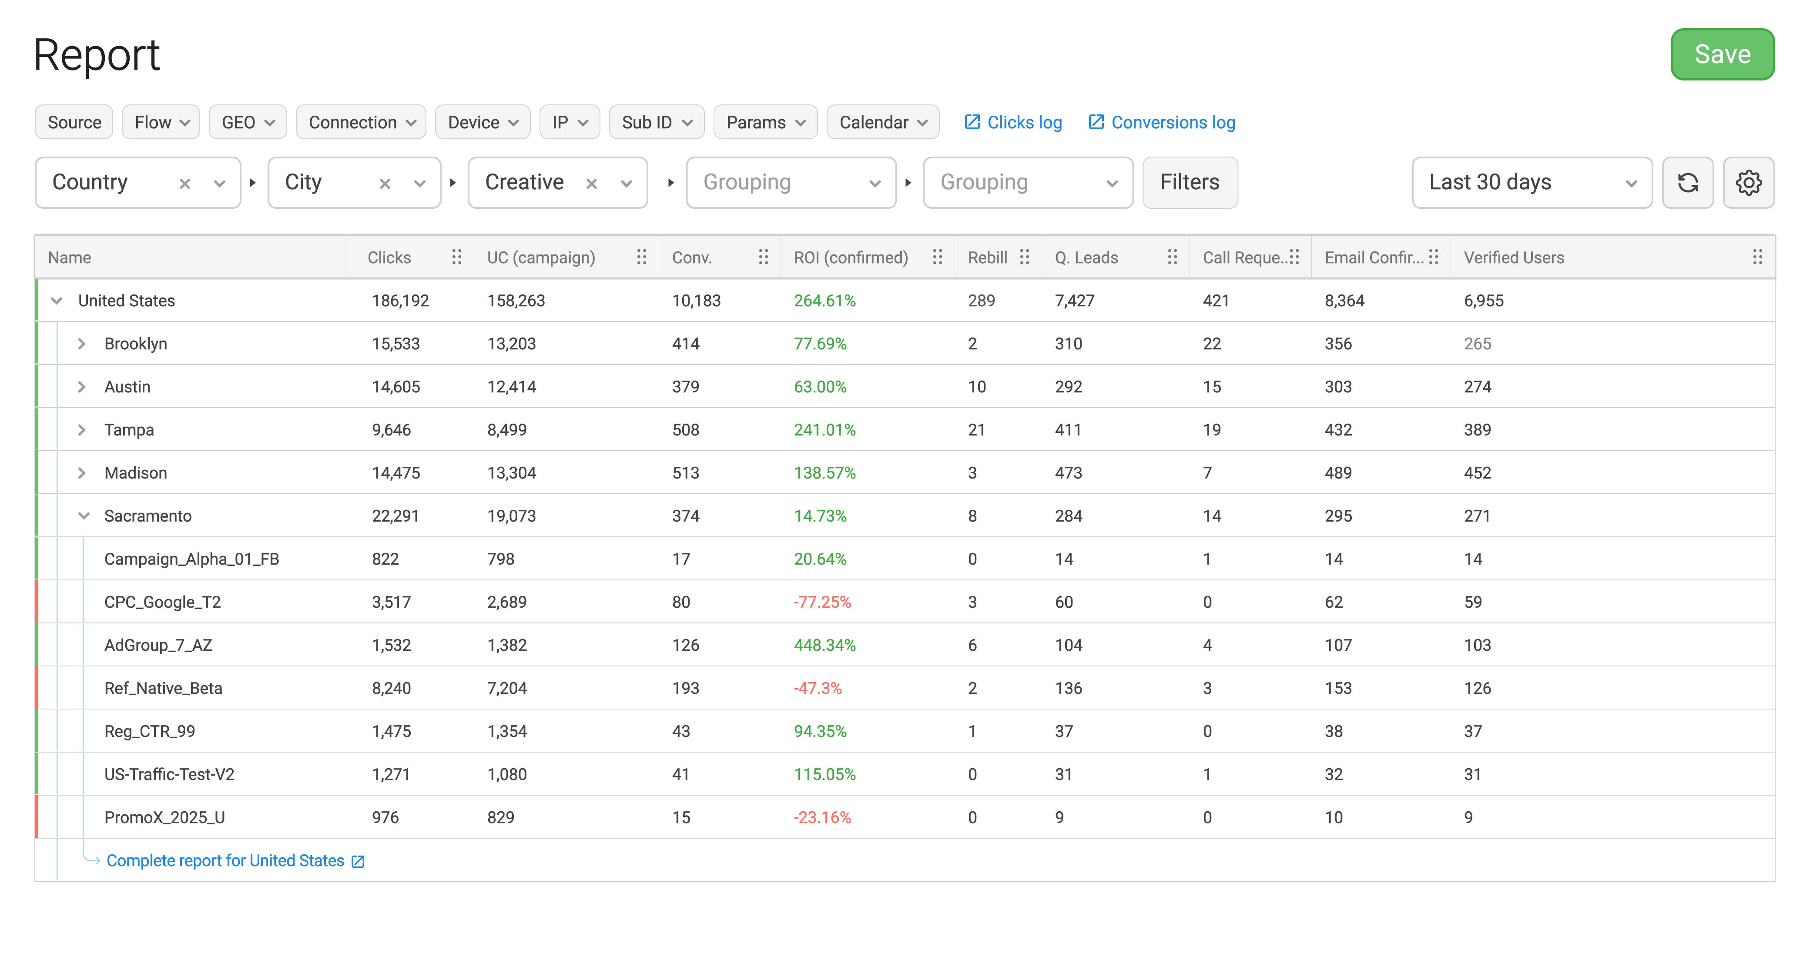Click the green Save button

(x=1722, y=54)
